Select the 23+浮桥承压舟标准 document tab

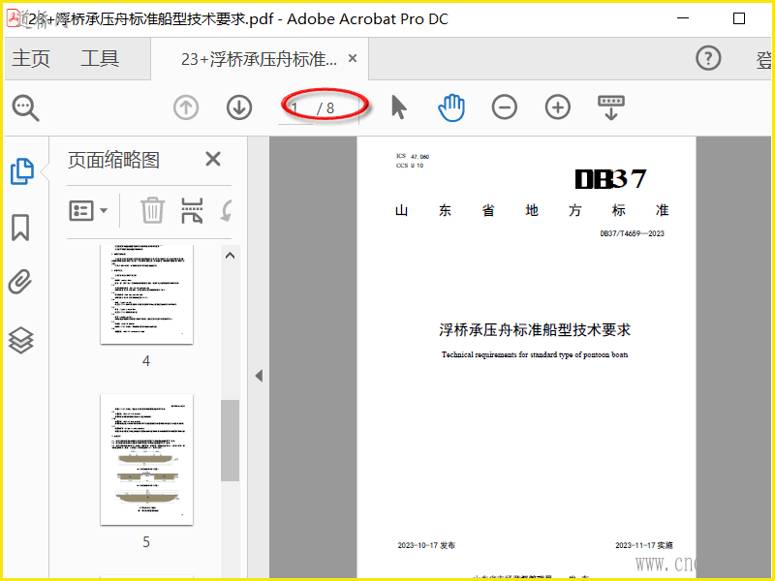coord(259,59)
